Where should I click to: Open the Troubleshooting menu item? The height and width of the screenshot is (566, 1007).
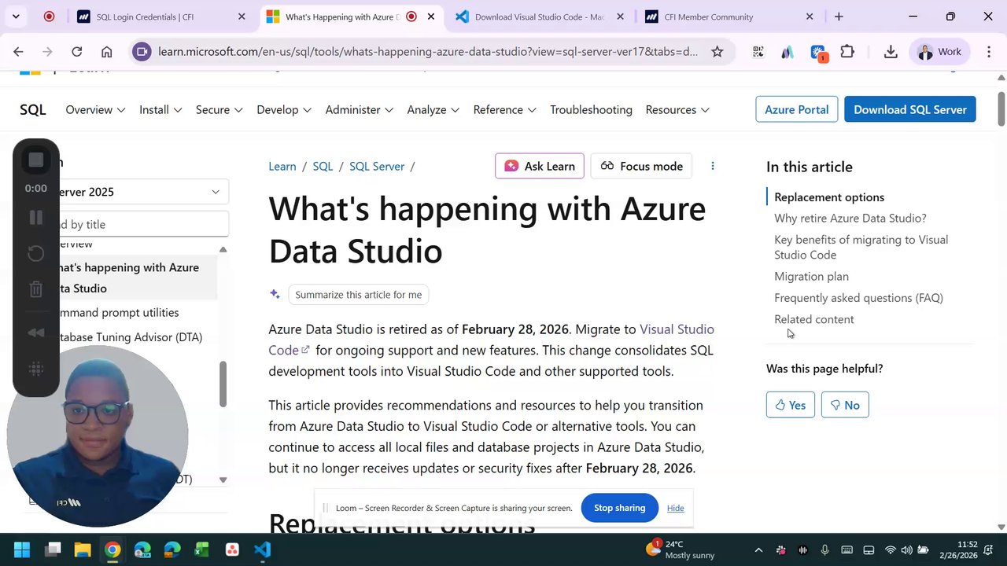click(591, 110)
